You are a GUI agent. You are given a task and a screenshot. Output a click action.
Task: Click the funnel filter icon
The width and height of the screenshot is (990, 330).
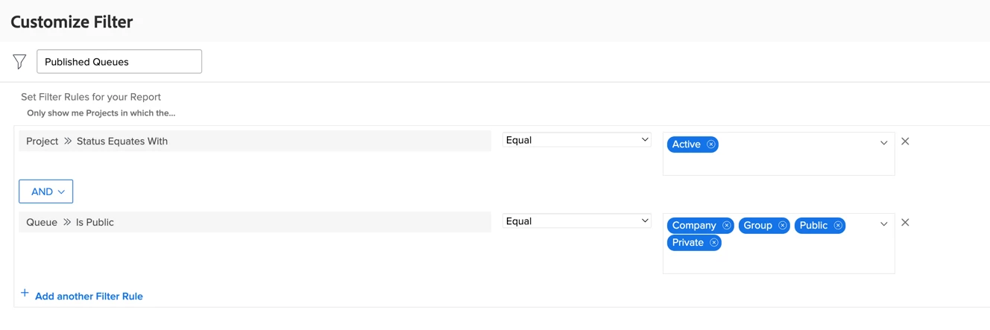click(x=19, y=62)
